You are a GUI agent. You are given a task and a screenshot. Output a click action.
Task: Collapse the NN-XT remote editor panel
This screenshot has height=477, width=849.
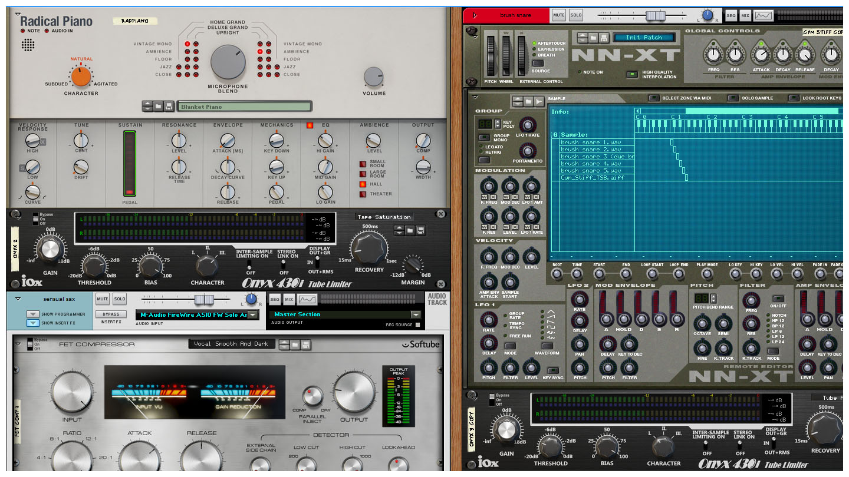[476, 97]
